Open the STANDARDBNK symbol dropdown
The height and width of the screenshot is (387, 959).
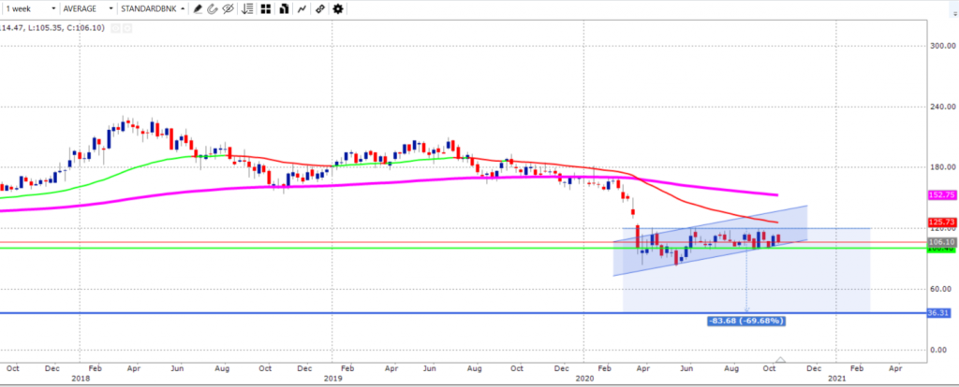[153, 9]
